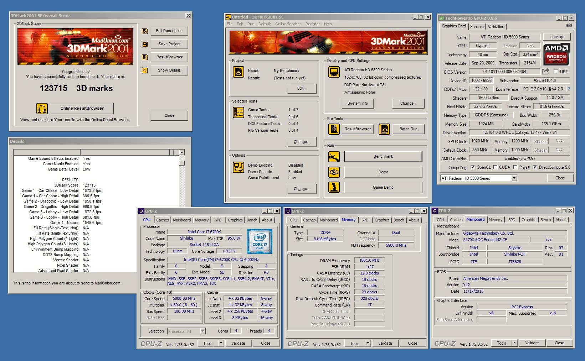Image resolution: width=585 pixels, height=361 pixels.
Task: Click the Options section icon in 3DMark2001
Action: (x=238, y=167)
